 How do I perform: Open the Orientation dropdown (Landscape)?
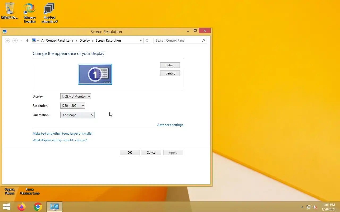tap(77, 115)
